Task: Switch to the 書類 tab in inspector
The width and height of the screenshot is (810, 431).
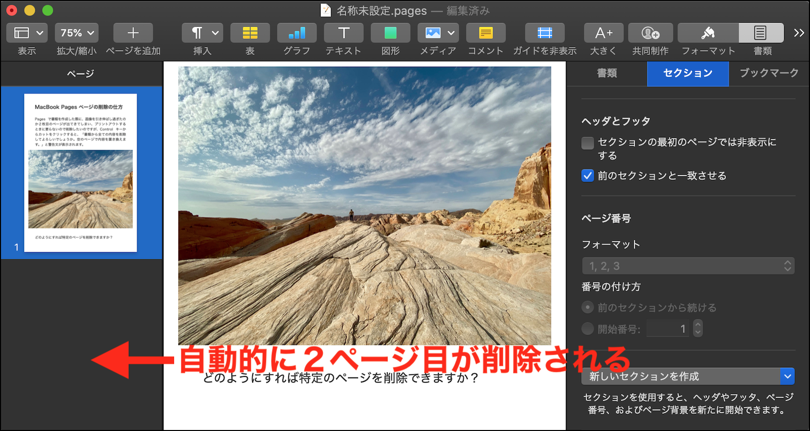Action: [606, 73]
